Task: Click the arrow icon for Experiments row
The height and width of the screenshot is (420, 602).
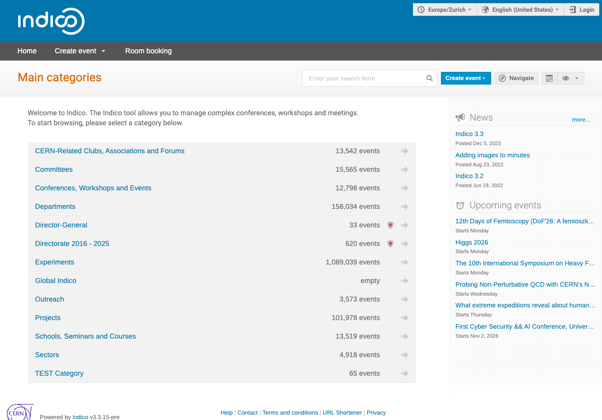Action: [x=404, y=262]
